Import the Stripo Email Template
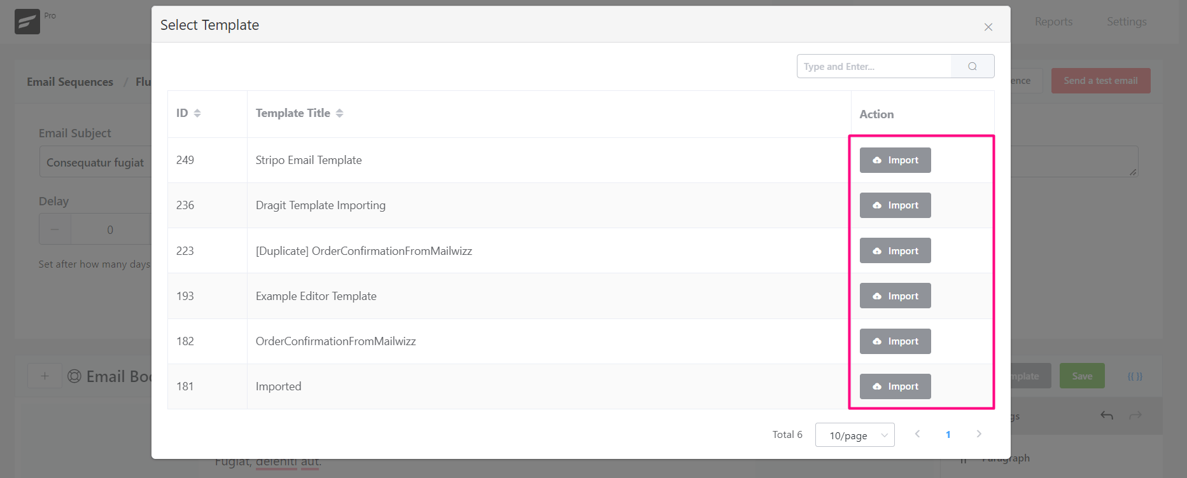 (895, 160)
